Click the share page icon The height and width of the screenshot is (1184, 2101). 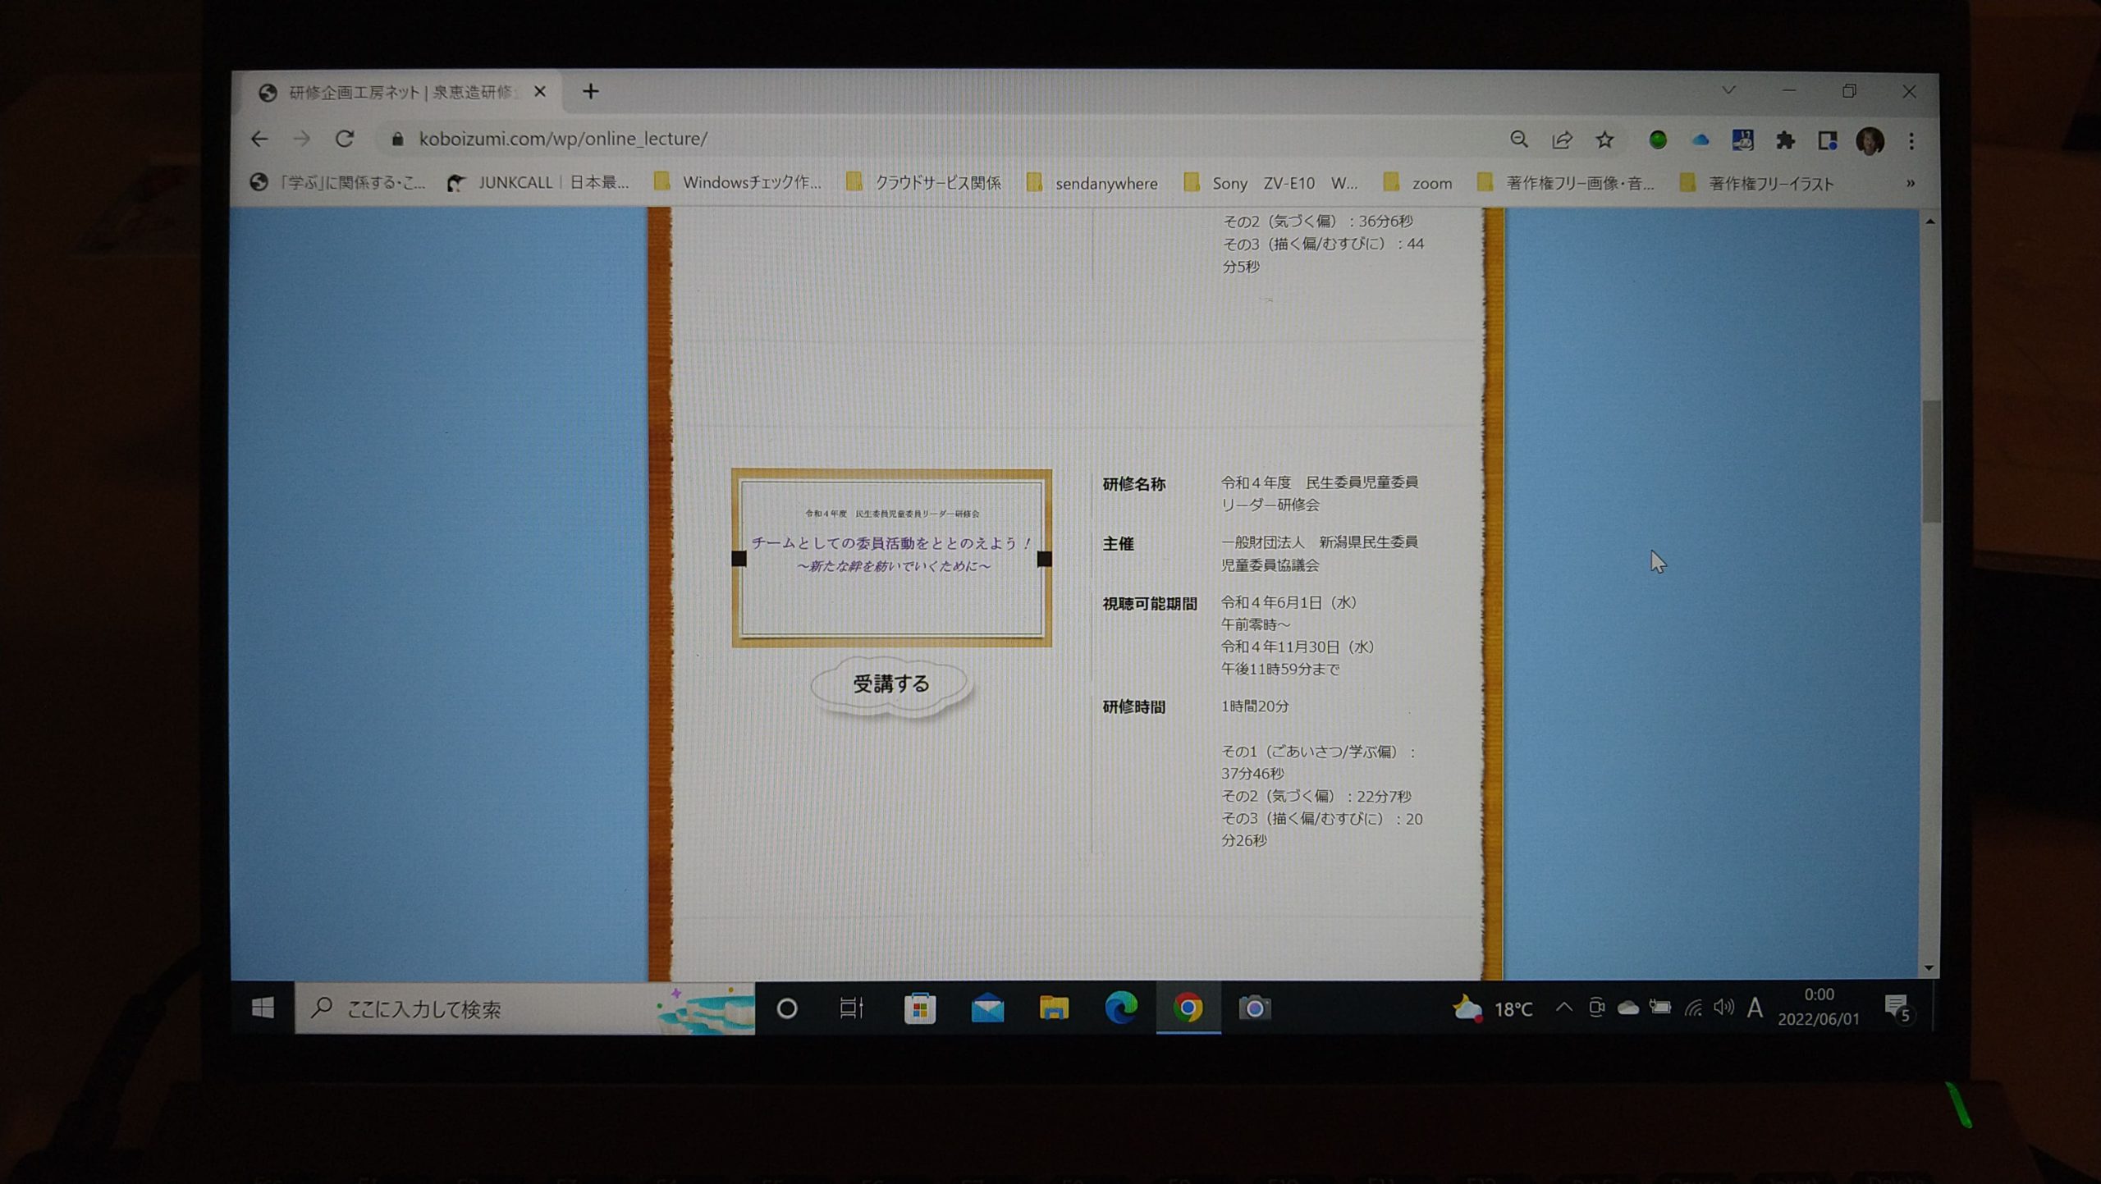tap(1562, 139)
